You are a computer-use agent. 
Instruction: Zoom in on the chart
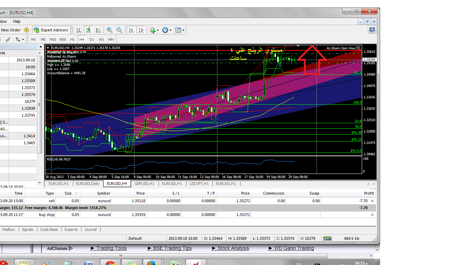pos(110,30)
